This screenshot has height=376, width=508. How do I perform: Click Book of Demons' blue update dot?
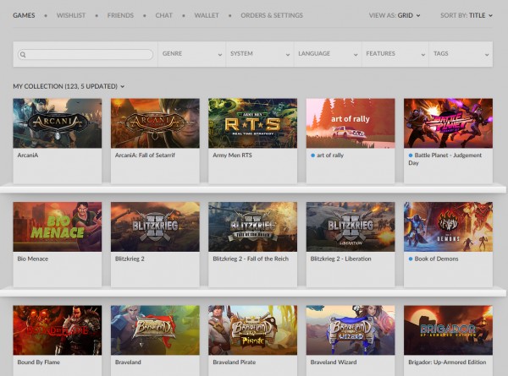pyautogui.click(x=411, y=259)
